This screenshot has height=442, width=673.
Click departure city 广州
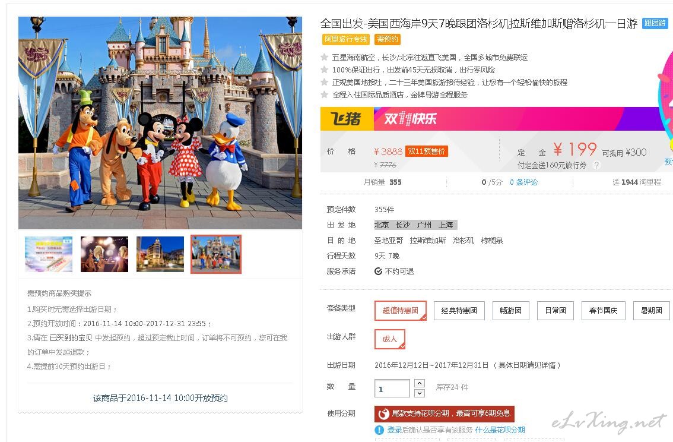424,225
